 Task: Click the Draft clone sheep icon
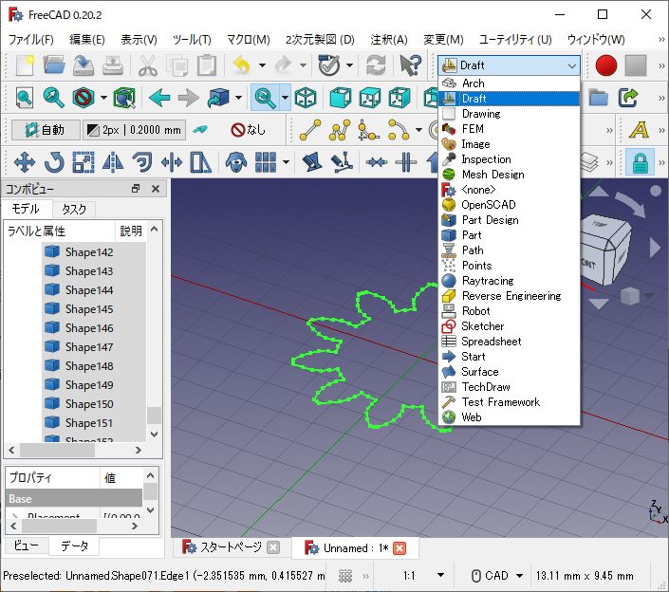click(236, 162)
